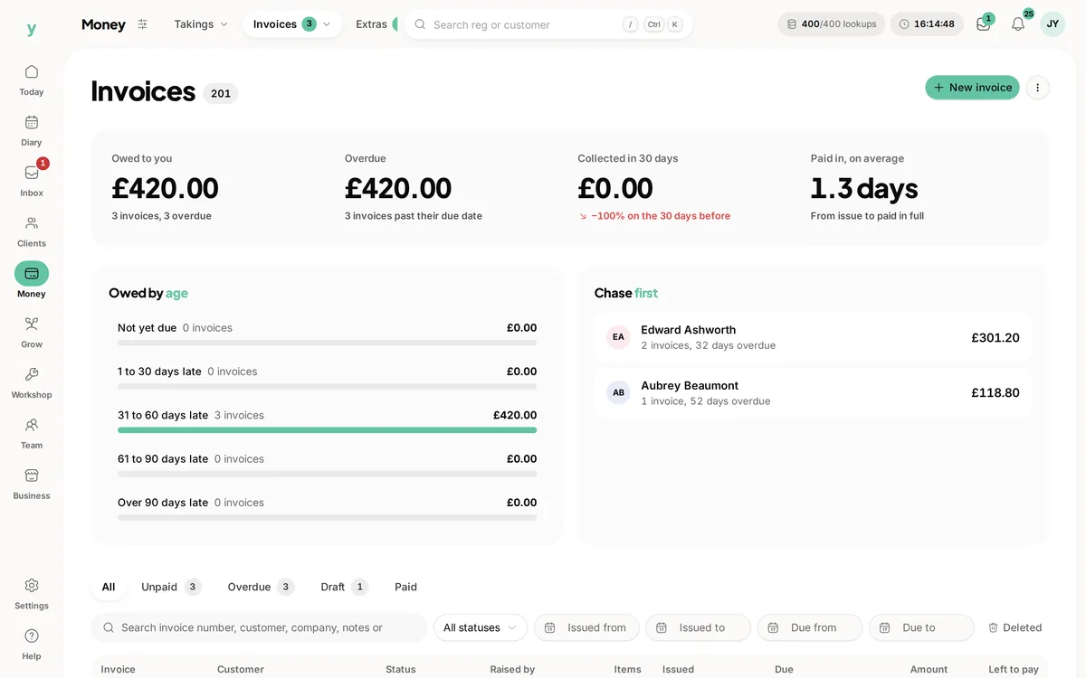Click the 1.3 days average value

[864, 188]
